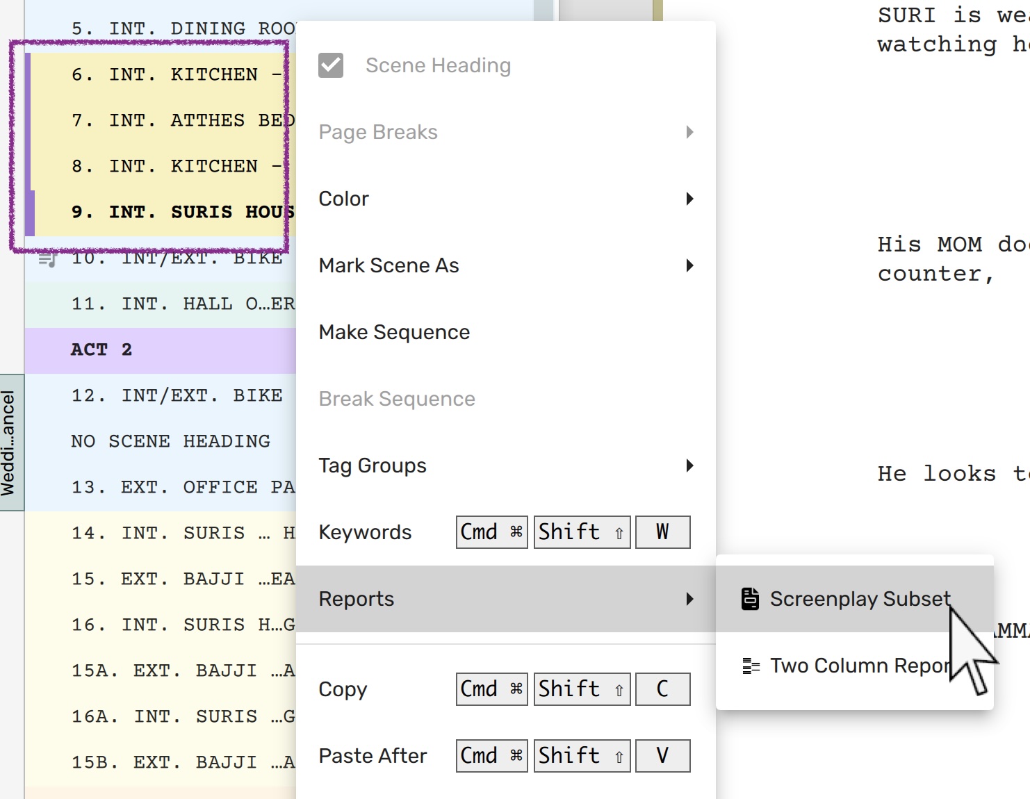Choose Make Sequence from context menu
Image resolution: width=1030 pixels, height=799 pixels.
point(394,332)
